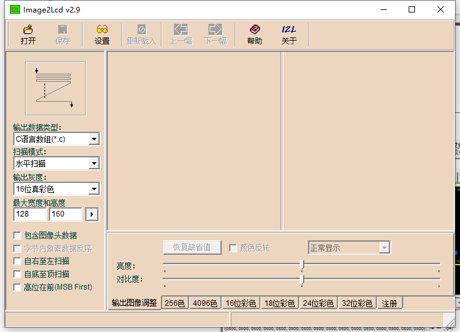Click the arrow button beside width and height
The image size is (460, 332).
tap(92, 215)
